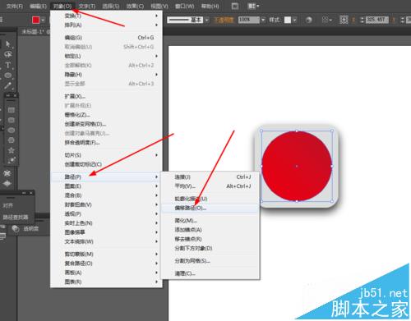Viewport: 411px width, 321px height.
Task: Collapse the floating shape tools panel
Action: 8,95
